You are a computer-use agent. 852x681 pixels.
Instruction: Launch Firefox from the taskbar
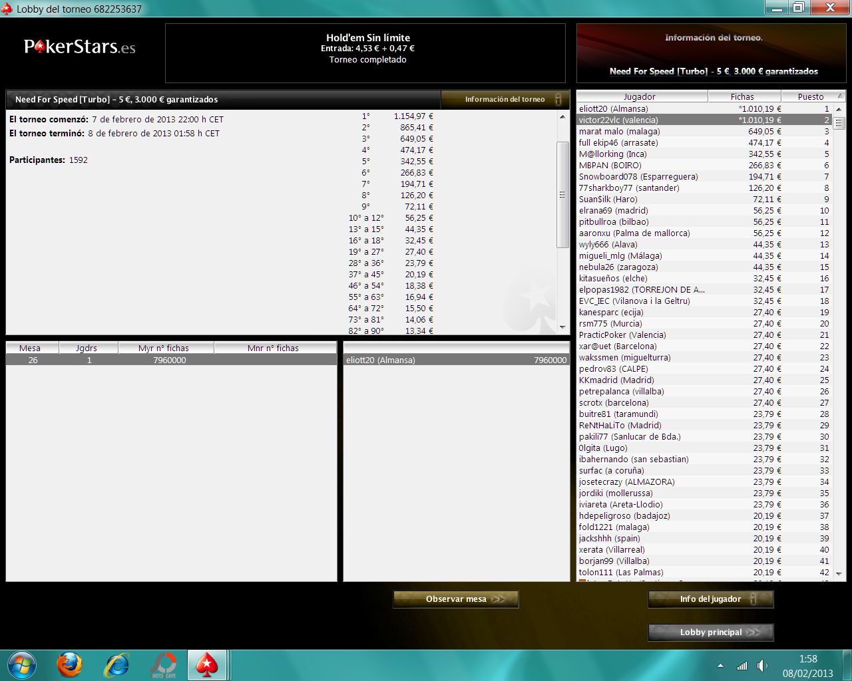point(69,664)
